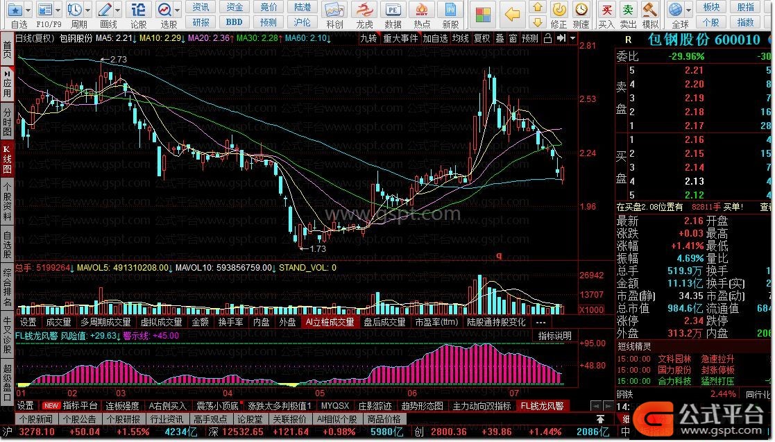Open the 自选 watchlist star icon
This screenshot has height=442, width=775.
15,10
